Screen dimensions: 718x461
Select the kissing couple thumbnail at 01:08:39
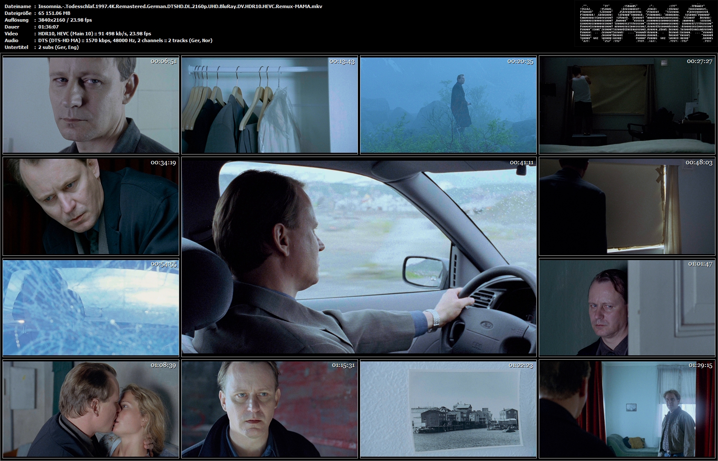91,409
